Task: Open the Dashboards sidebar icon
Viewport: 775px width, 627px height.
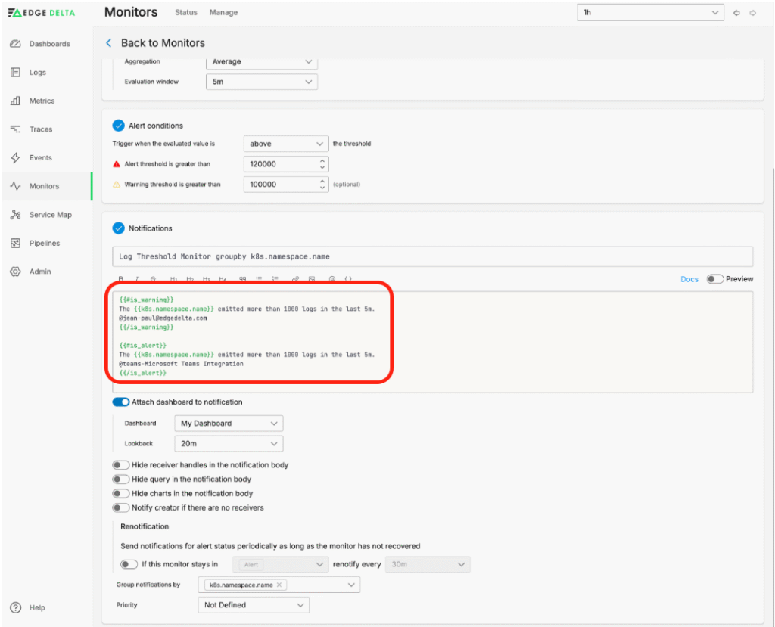Action: click(x=15, y=44)
